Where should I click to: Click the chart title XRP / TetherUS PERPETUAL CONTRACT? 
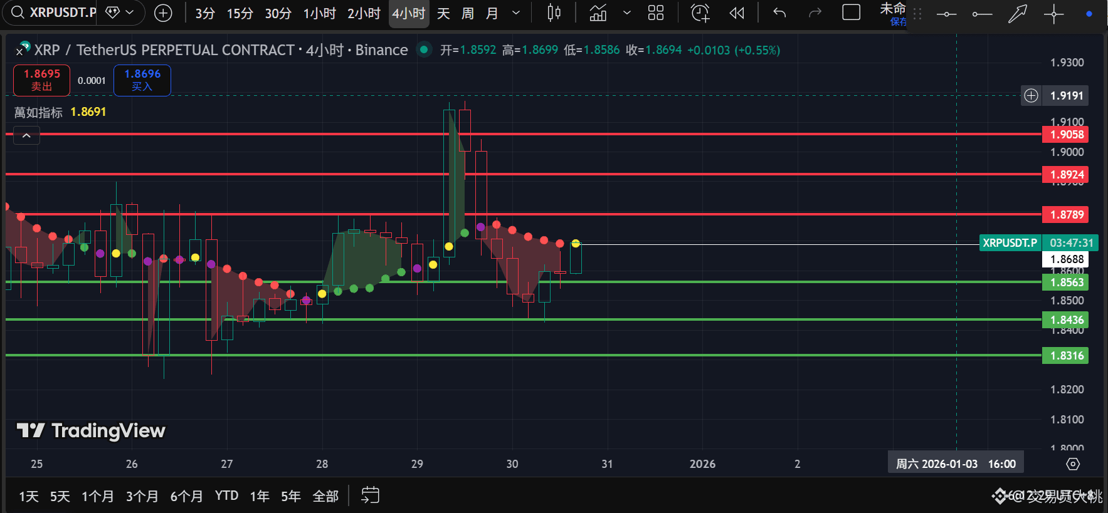point(164,50)
